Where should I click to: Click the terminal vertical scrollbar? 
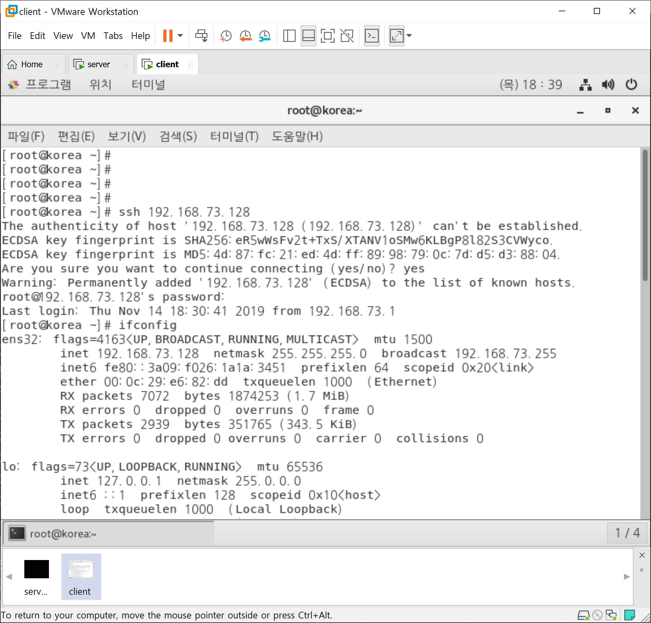(645, 216)
